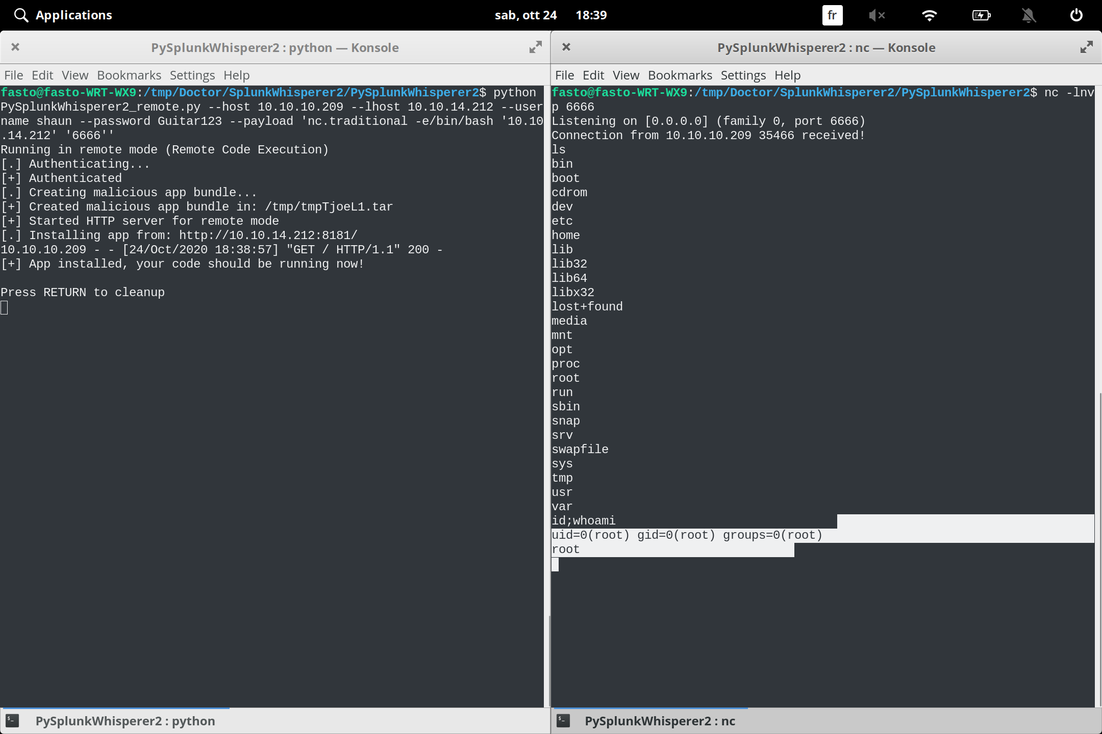Open the Wi-Fi status icon

click(930, 15)
